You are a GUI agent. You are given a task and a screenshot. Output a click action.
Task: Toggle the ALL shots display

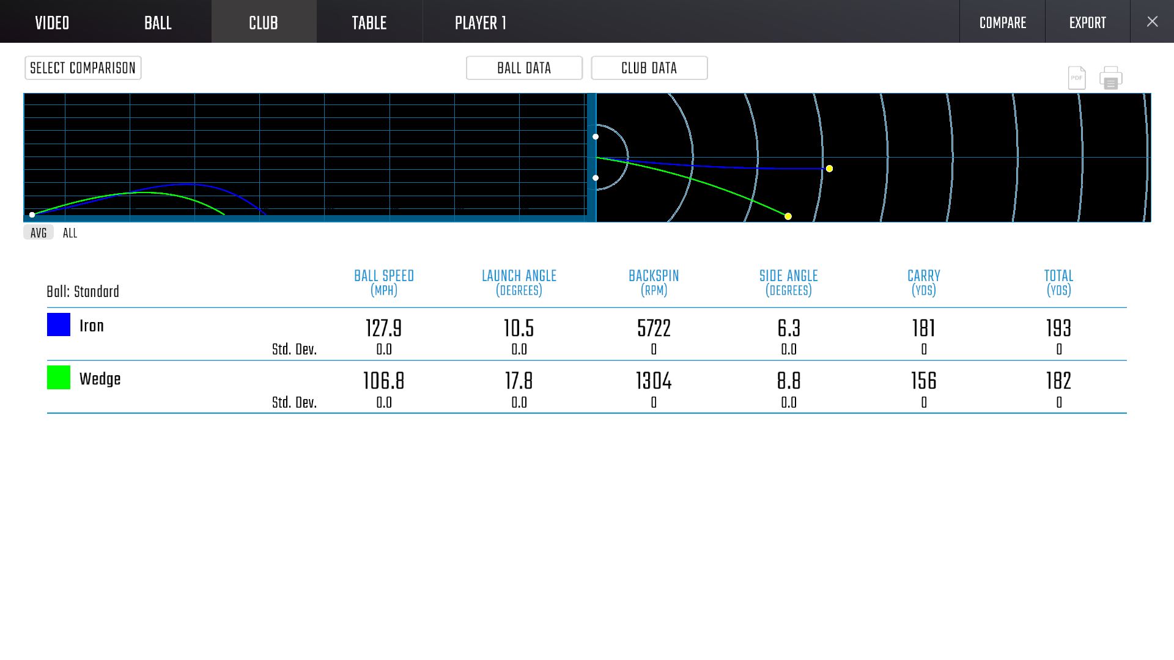pos(70,233)
